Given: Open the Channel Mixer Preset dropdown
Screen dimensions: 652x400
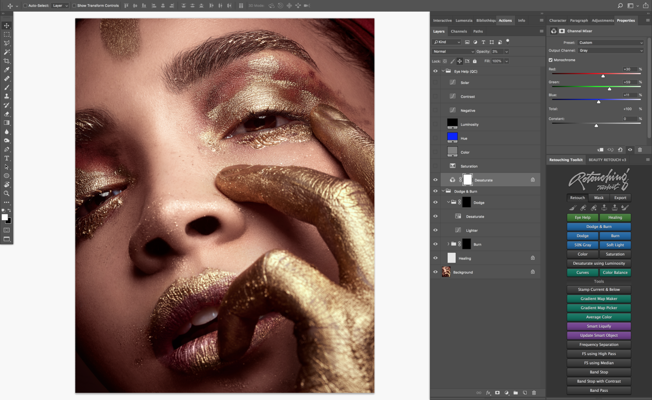Looking at the screenshot, I should 610,43.
